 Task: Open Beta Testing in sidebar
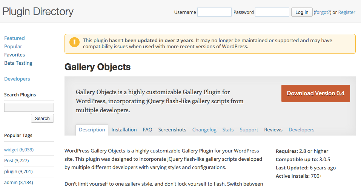[x=18, y=63]
